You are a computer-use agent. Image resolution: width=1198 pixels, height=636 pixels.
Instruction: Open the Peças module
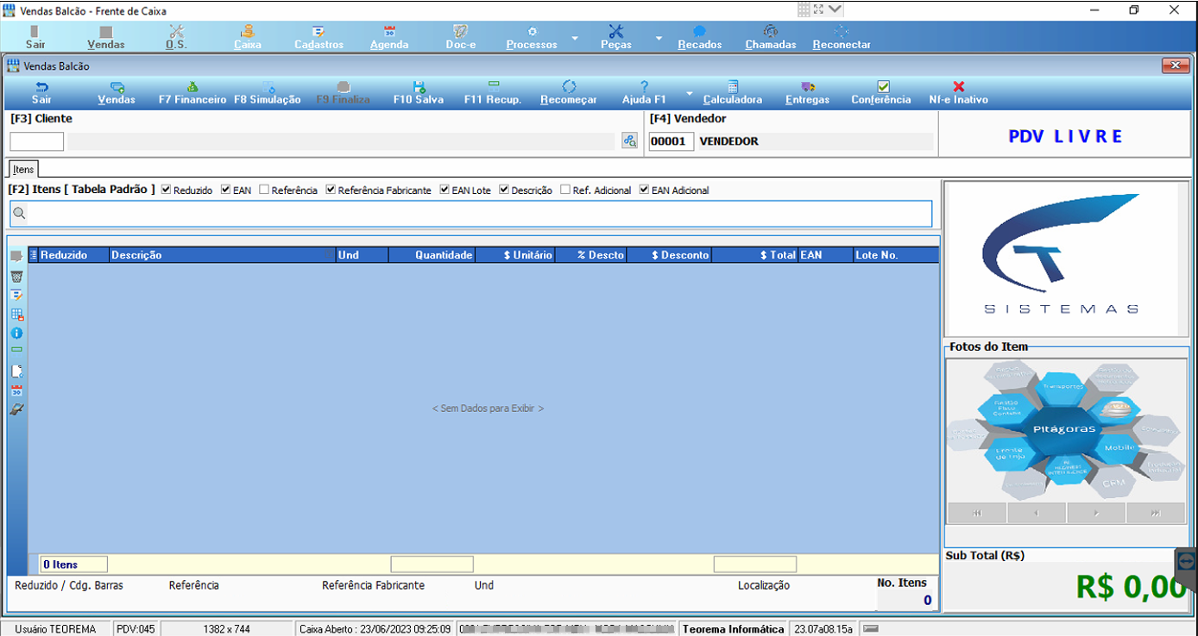616,37
